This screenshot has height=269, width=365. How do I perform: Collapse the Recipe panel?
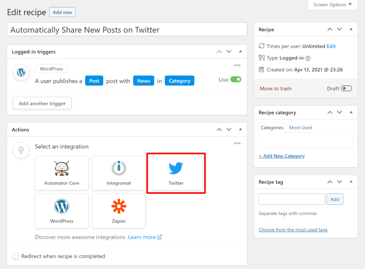[351, 29]
